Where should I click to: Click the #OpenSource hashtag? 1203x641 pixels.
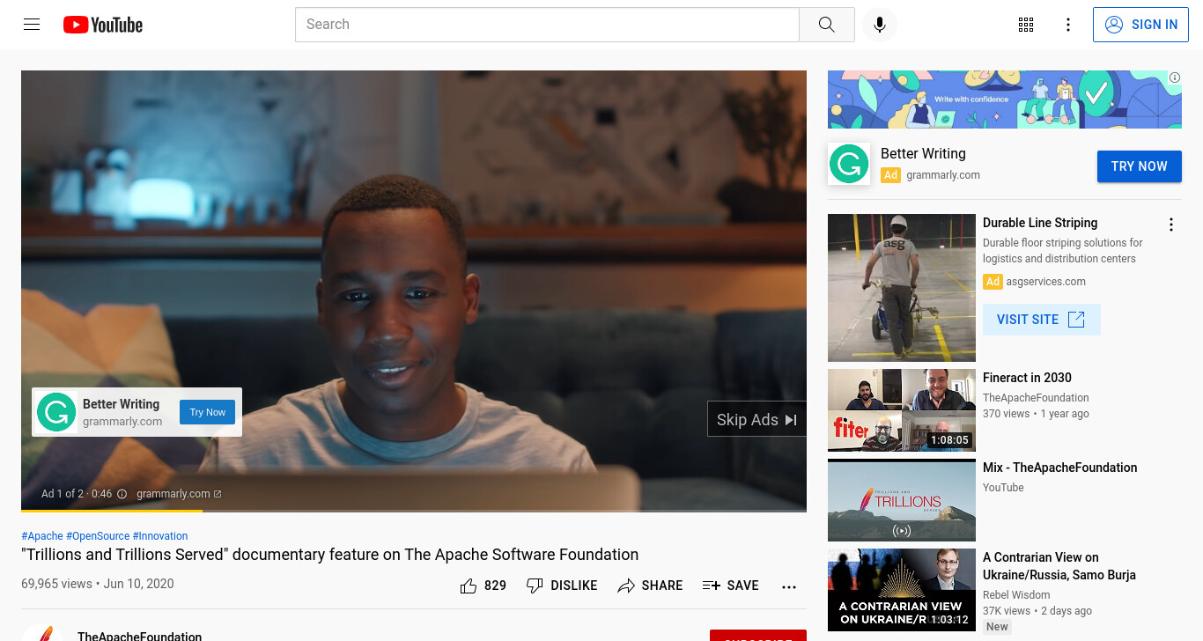tap(98, 536)
